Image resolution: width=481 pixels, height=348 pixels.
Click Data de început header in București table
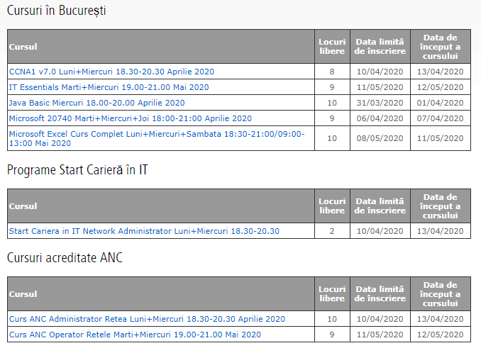[x=441, y=47]
